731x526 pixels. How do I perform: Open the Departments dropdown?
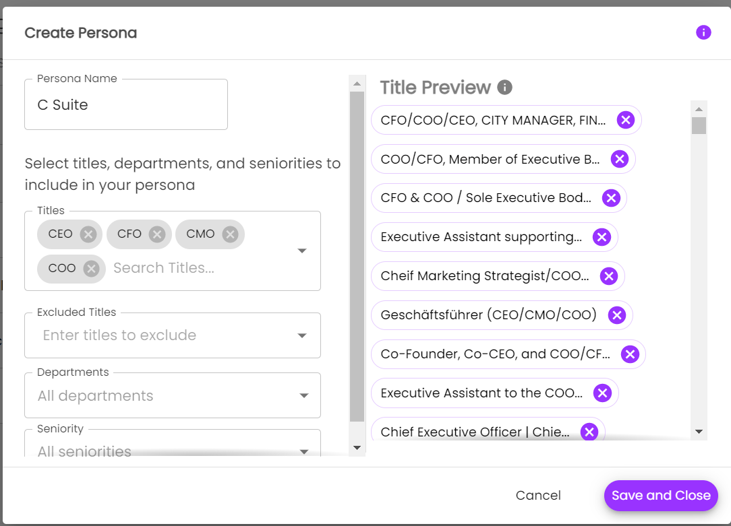click(x=303, y=396)
